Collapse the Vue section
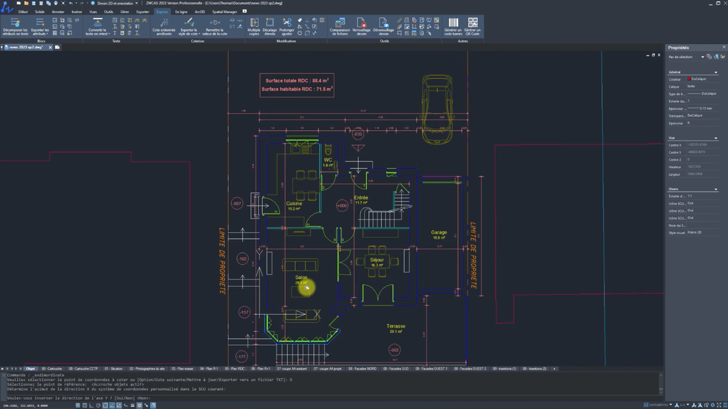 pyautogui.click(x=715, y=138)
